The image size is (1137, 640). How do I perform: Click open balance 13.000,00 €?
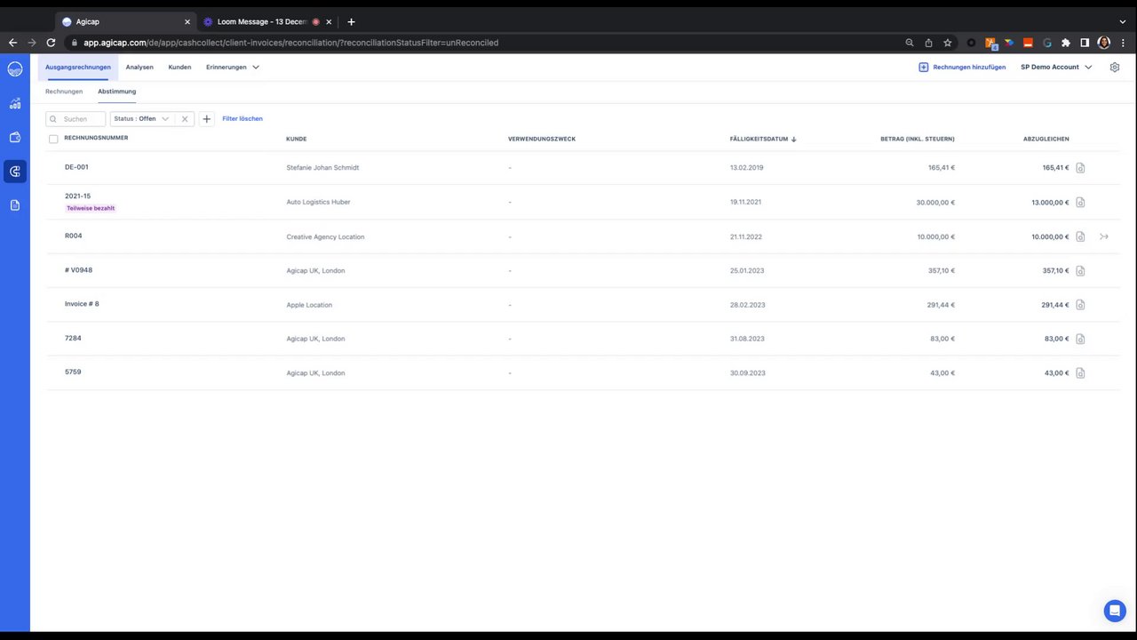1050,203
